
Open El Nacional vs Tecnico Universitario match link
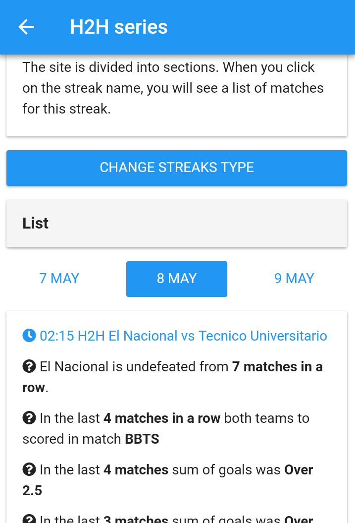(183, 336)
